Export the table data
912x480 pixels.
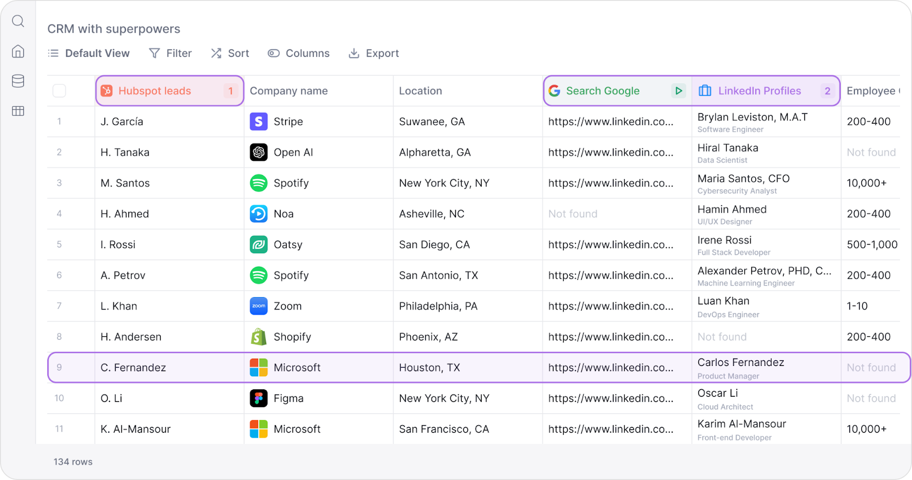373,53
